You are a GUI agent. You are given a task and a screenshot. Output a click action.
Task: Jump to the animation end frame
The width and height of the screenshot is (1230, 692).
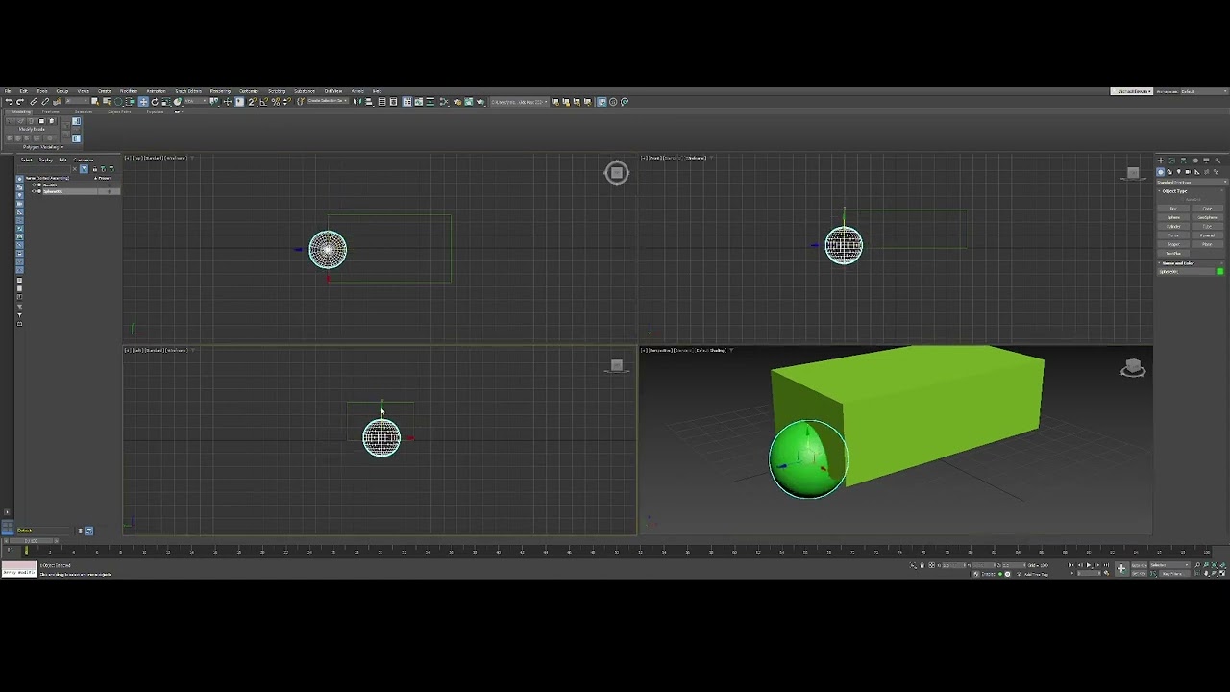pyautogui.click(x=1105, y=565)
